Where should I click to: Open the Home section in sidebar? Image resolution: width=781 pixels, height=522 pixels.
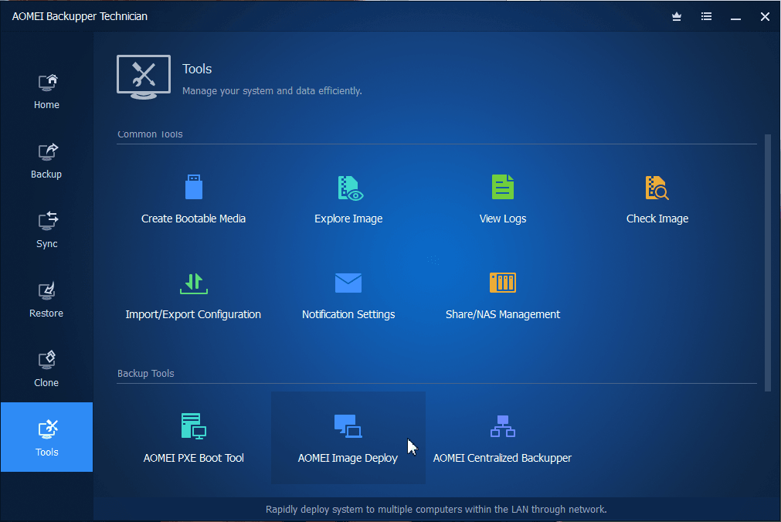(46, 91)
